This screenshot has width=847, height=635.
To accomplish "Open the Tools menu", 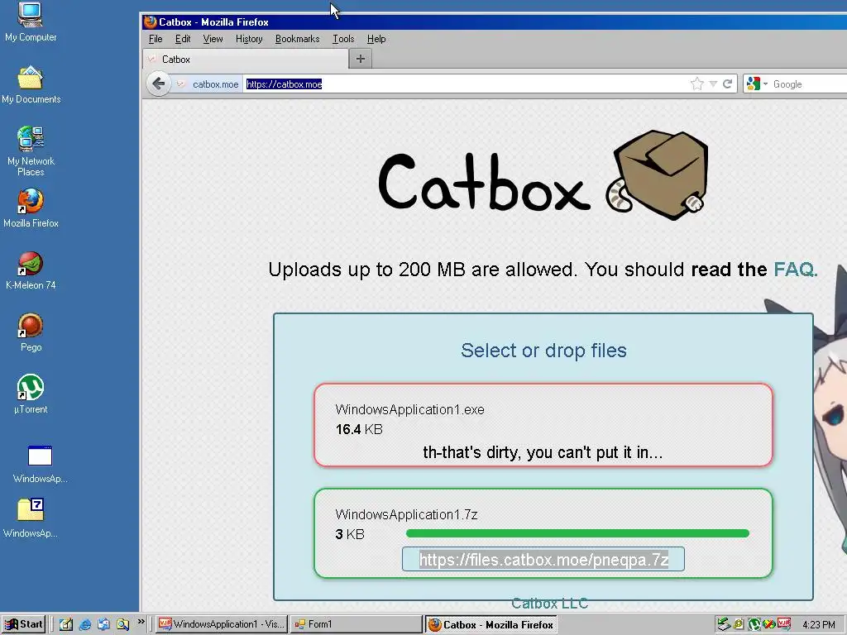I will [x=343, y=39].
